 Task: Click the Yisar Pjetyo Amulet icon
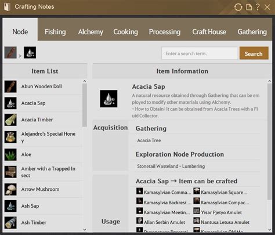[197, 211]
